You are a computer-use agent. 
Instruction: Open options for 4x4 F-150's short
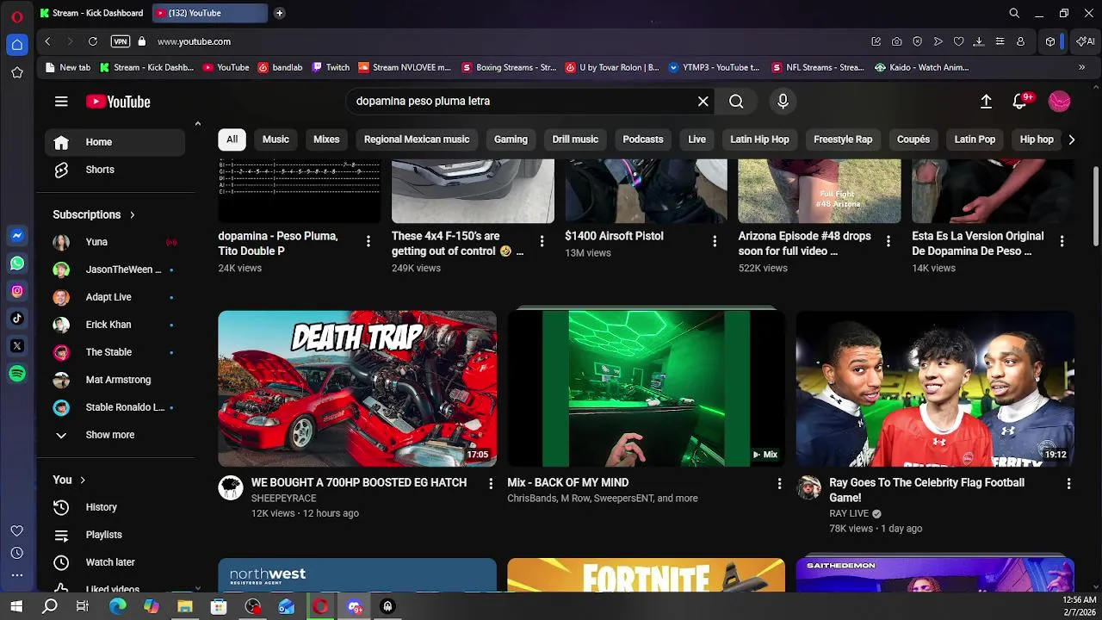click(x=542, y=242)
